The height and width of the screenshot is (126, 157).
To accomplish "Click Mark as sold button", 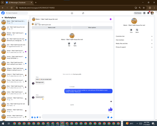I will click(51, 27).
